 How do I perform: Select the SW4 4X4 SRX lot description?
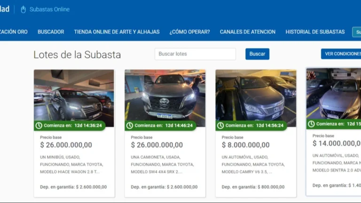pos(162,164)
